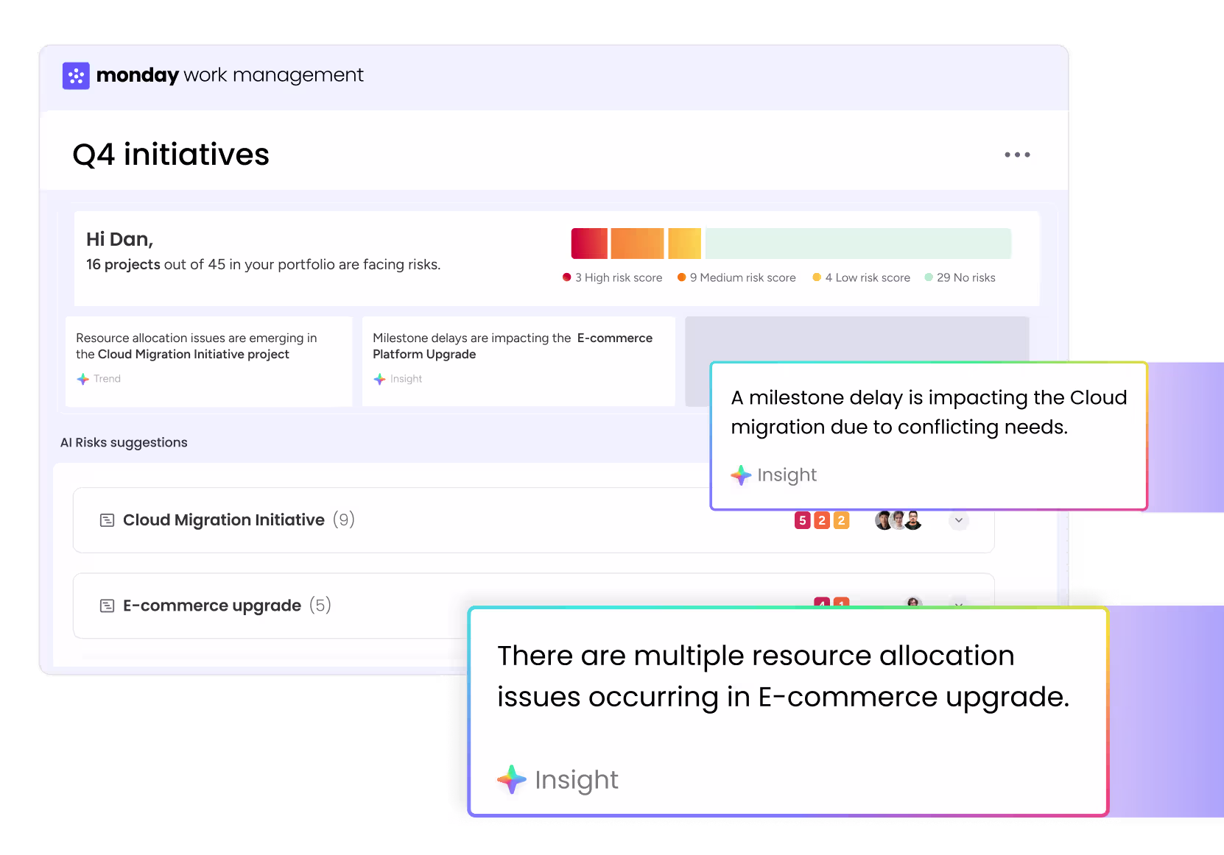The image size is (1224, 855).
Task: Click the red 5 risk badge
Action: [803, 520]
